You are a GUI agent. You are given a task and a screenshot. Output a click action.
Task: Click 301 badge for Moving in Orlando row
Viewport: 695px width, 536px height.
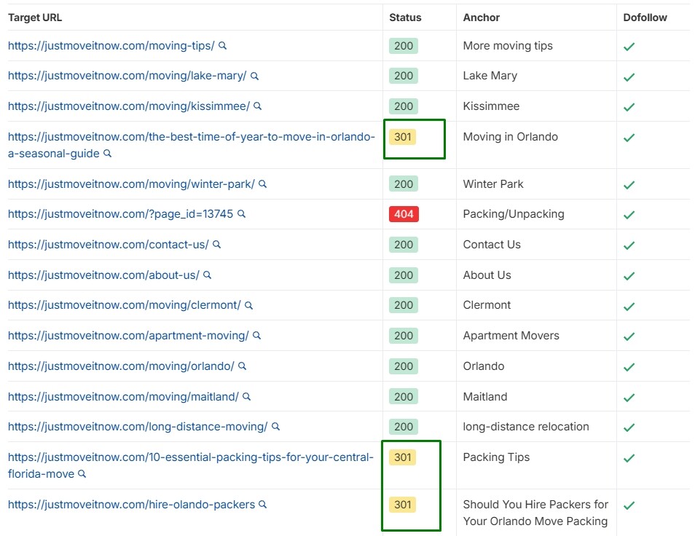(403, 137)
